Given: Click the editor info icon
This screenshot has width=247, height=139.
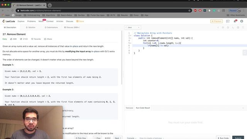Looking at the screenshot, I should (x=218, y=27).
